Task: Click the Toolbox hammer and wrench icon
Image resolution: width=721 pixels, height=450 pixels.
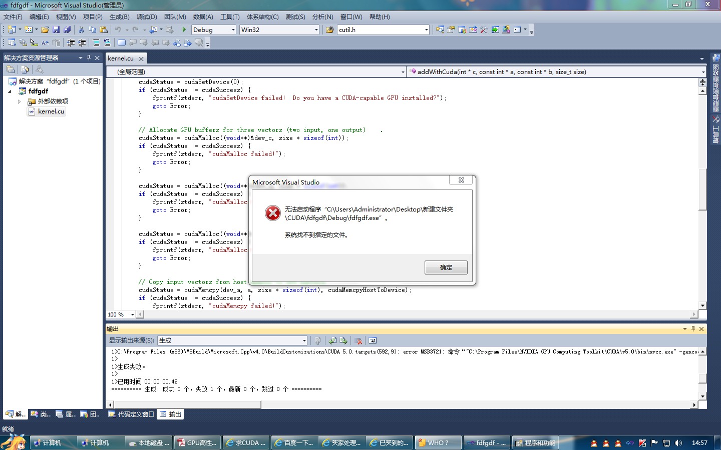Action: pos(484,30)
